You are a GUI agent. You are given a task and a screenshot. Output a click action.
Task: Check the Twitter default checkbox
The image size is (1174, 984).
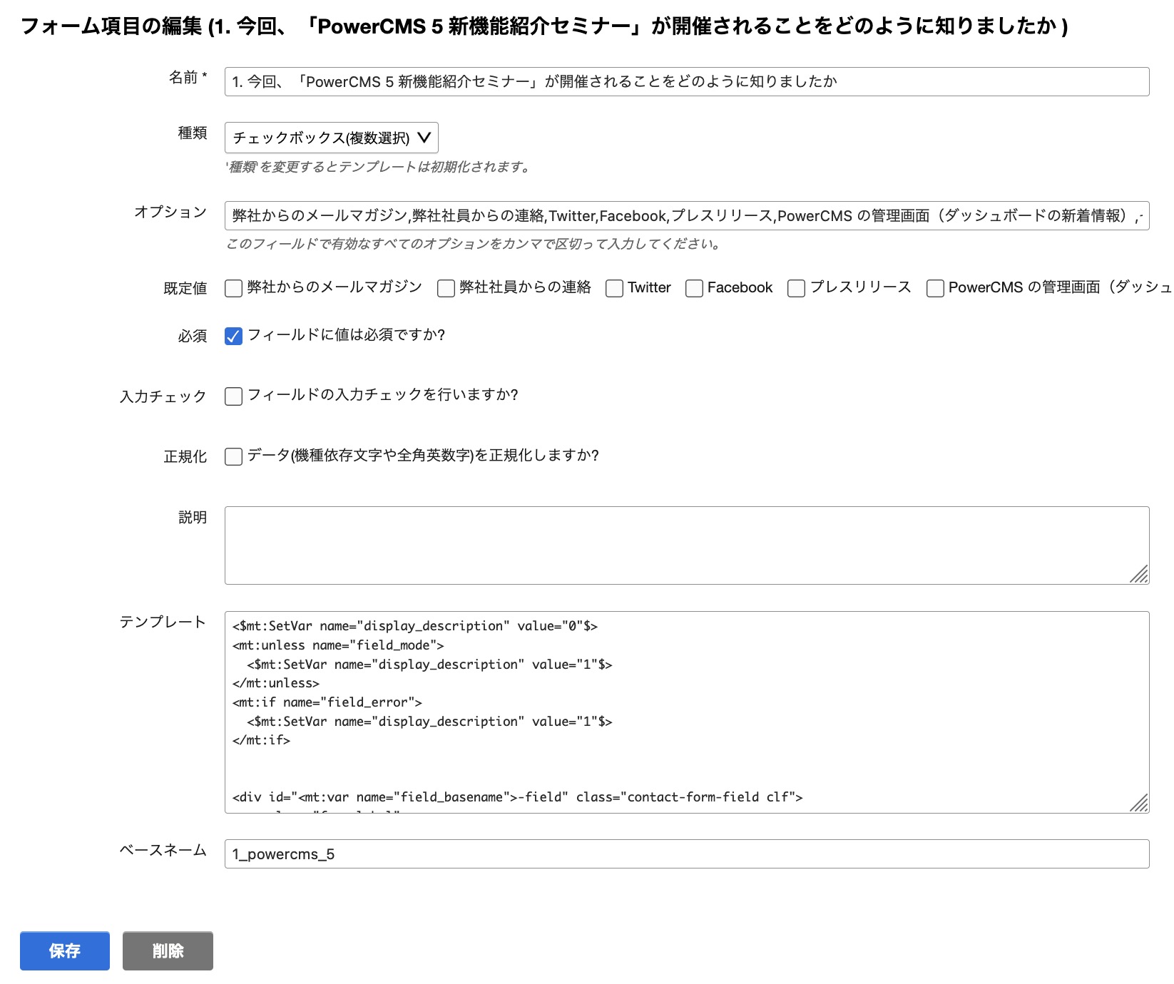614,288
